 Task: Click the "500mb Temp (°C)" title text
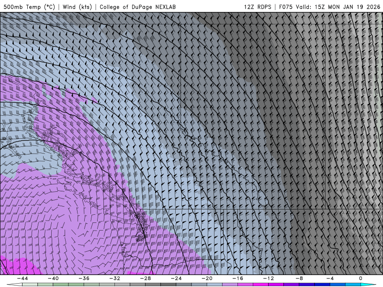point(29,7)
